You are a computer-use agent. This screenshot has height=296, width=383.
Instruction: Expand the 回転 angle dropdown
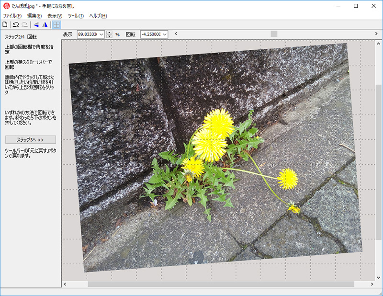coord(165,34)
